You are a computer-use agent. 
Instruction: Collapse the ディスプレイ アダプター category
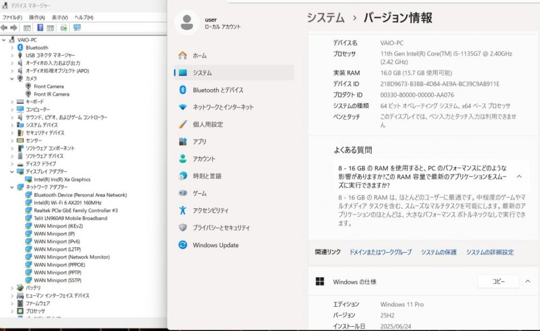tap(12, 172)
